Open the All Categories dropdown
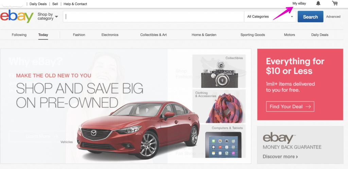This screenshot has width=348, height=169. pyautogui.click(x=270, y=17)
